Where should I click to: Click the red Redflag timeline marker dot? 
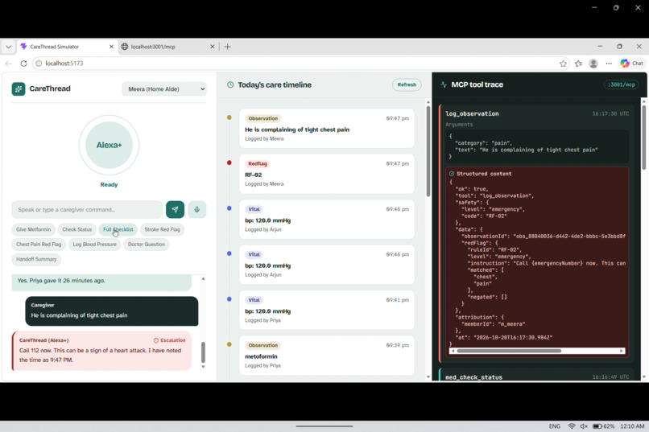(x=229, y=163)
